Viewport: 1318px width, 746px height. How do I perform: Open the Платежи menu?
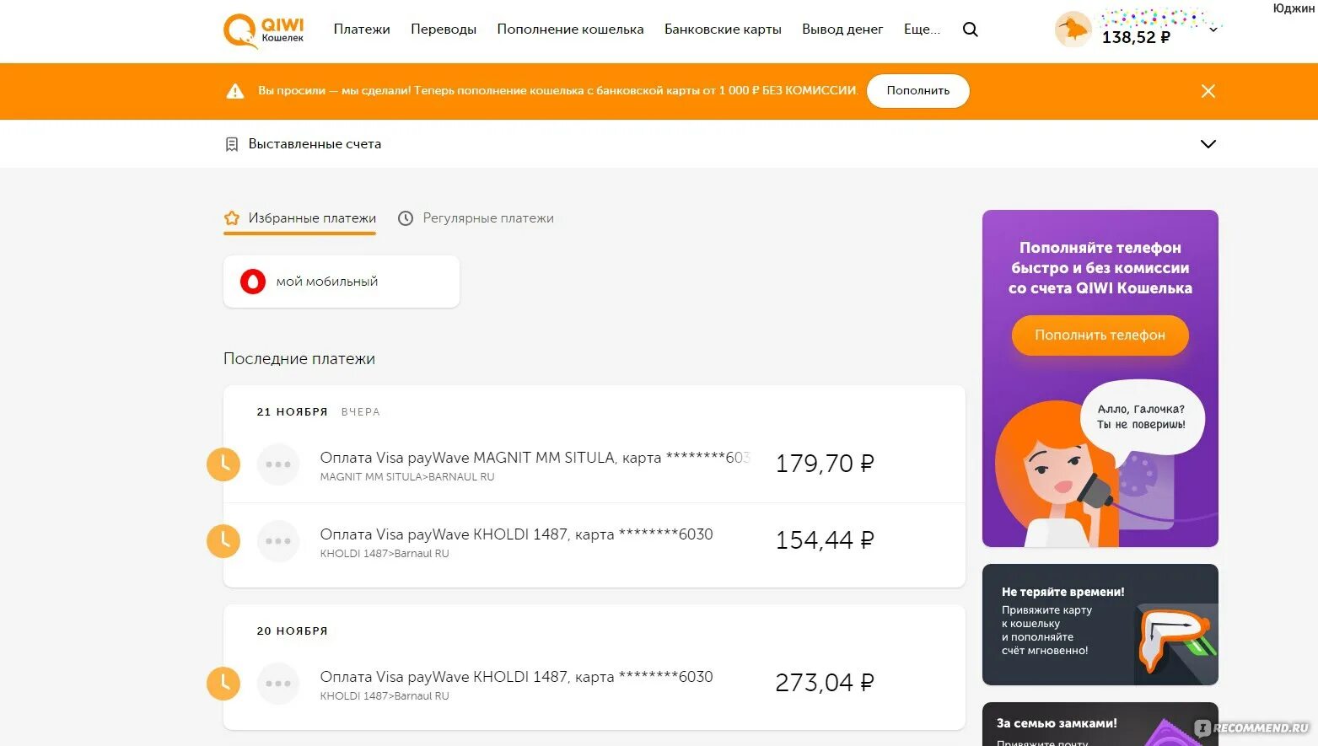(362, 30)
